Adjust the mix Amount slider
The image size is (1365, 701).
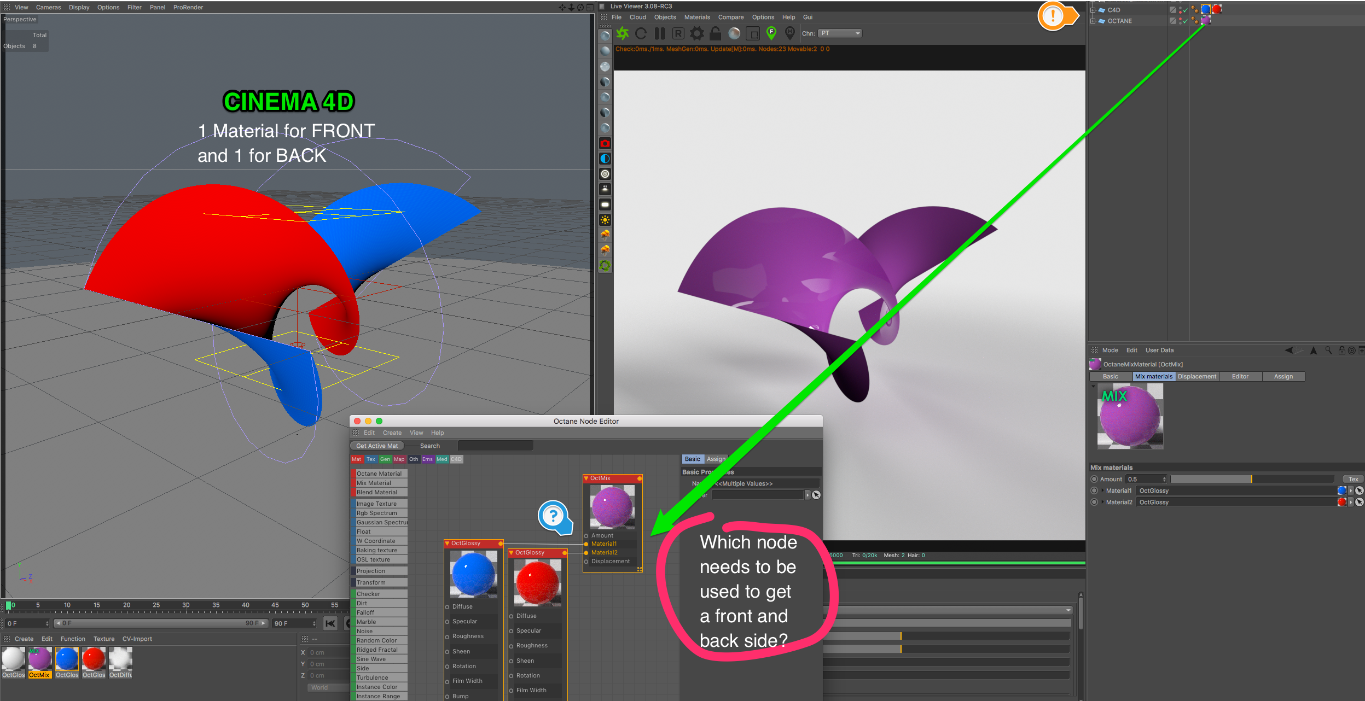(x=1251, y=479)
